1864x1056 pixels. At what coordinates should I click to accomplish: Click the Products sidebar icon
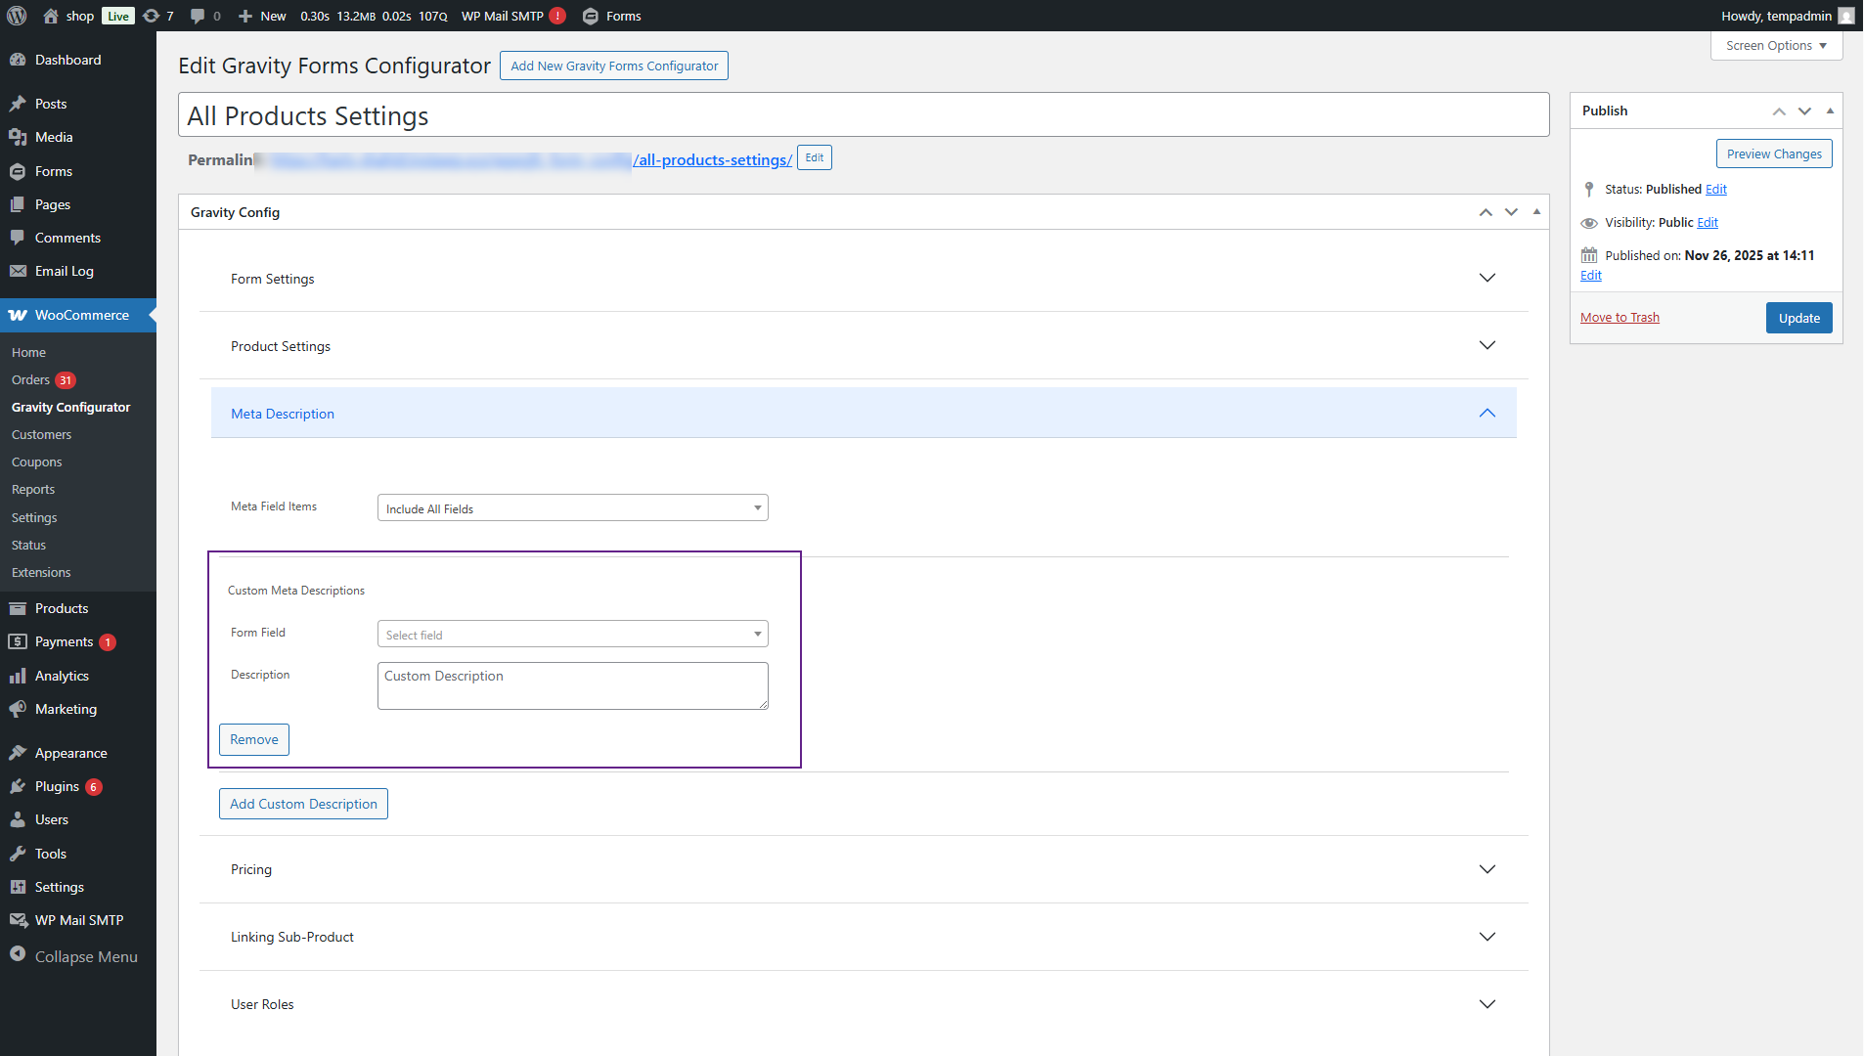[x=18, y=608]
